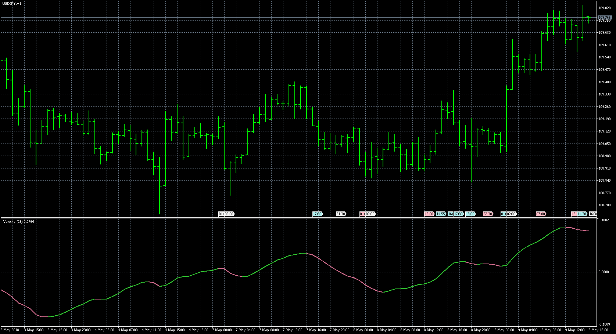Select the pink 13: event marker
Screen dimensions: 616x334
coord(574,214)
